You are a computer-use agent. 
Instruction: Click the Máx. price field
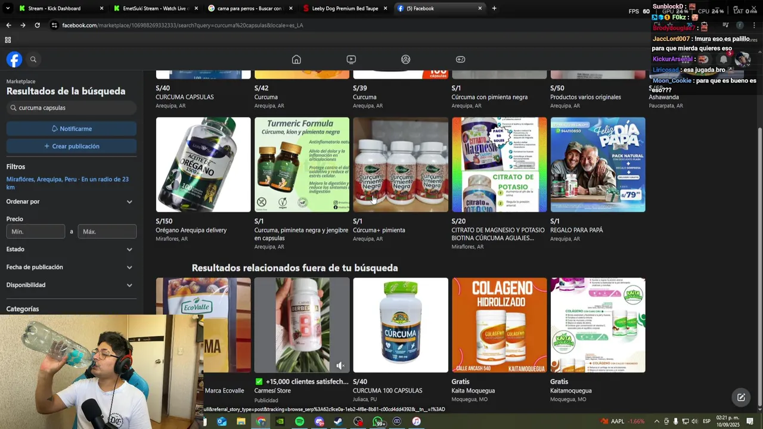pyautogui.click(x=107, y=231)
